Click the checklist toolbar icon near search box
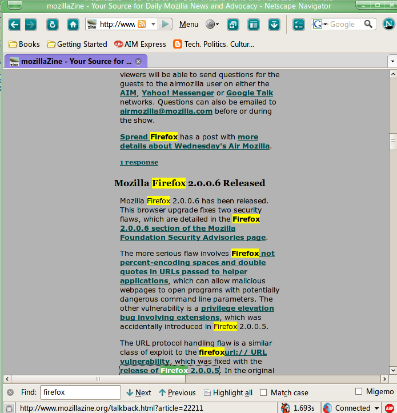The height and width of the screenshot is (413, 397). coord(299,25)
